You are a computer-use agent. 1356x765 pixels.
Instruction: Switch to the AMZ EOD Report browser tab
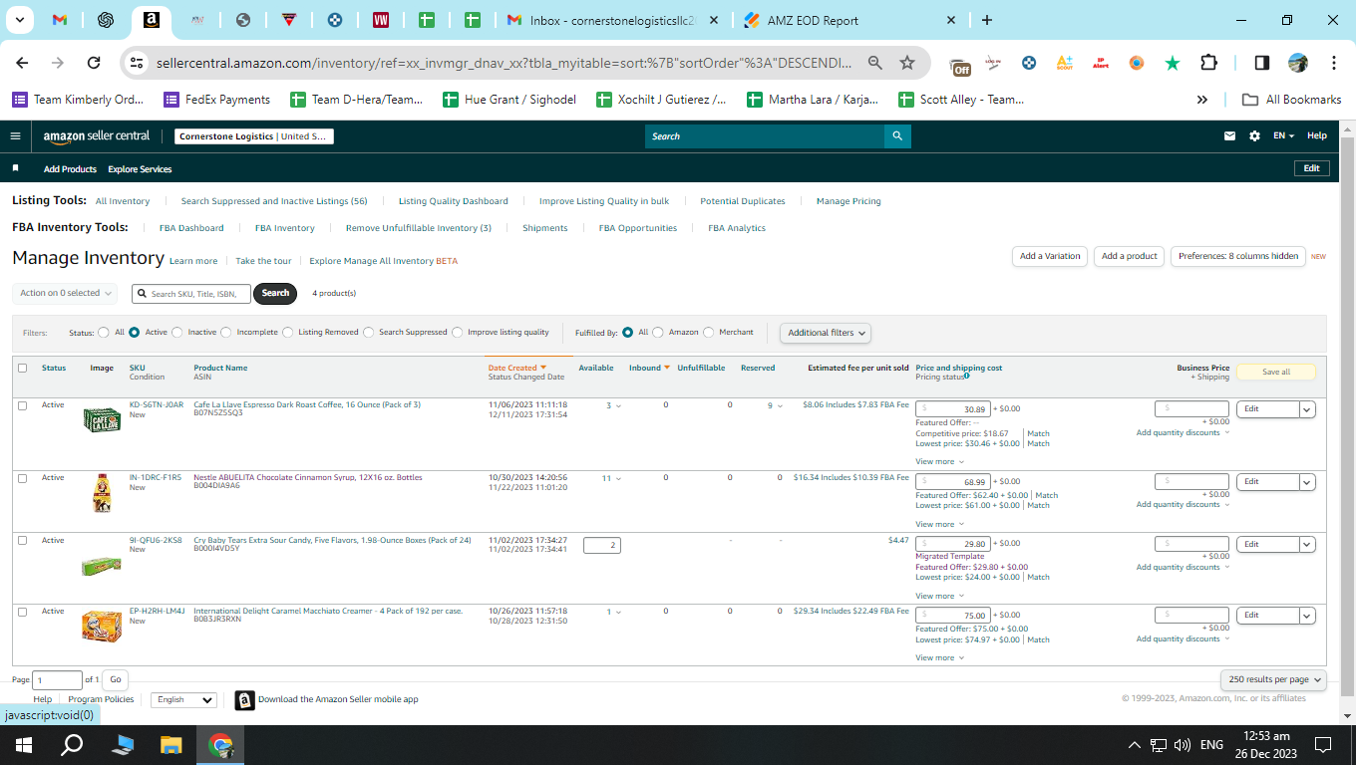pyautogui.click(x=848, y=20)
